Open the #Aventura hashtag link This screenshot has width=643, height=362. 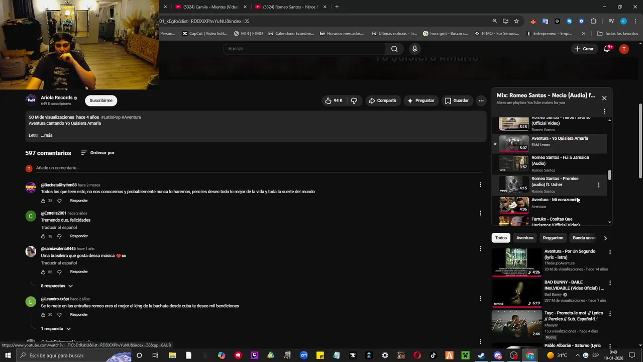[131, 117]
